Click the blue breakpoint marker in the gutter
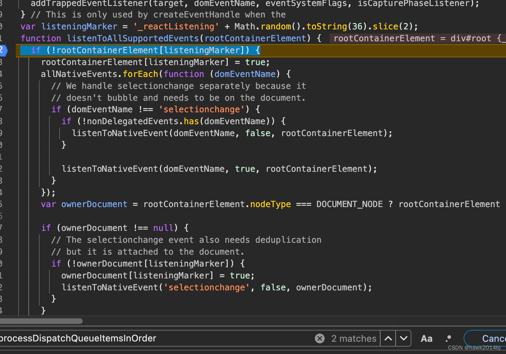Viewport: 506px width, 354px height. tap(4, 50)
